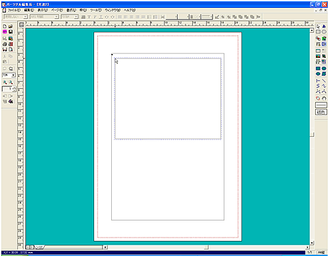Save the document with the floppy disk icon
This screenshot has width=329, height=256.
(11, 32)
